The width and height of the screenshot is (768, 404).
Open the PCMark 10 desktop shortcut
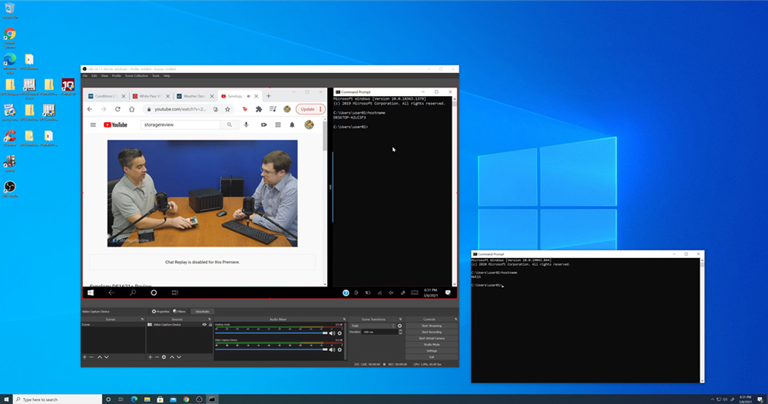(x=68, y=87)
